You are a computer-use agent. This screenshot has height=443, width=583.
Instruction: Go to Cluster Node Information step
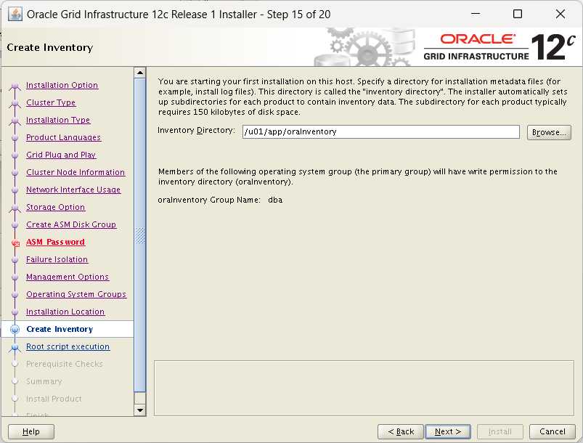76,172
